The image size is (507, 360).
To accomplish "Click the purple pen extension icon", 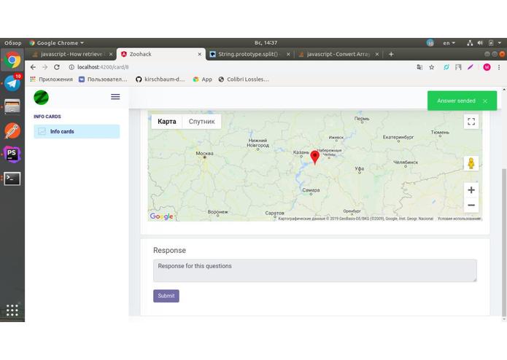I will pyautogui.click(x=471, y=67).
